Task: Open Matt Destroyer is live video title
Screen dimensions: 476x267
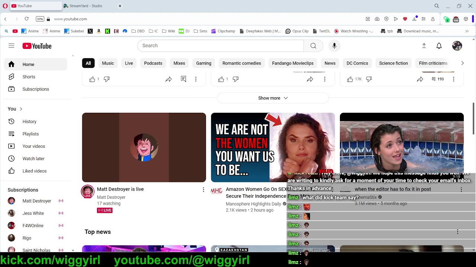Action: tap(120, 189)
